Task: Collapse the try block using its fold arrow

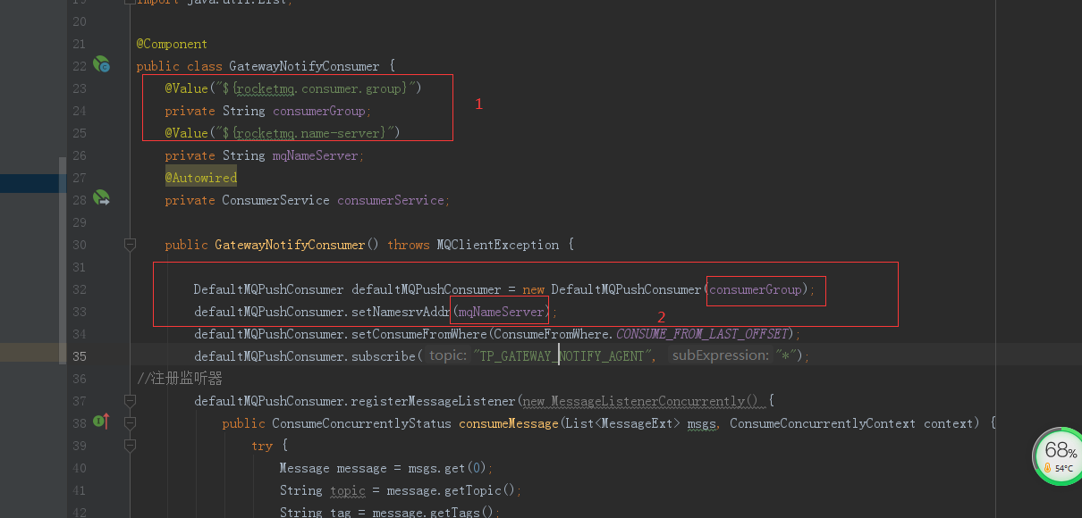Action: [129, 445]
